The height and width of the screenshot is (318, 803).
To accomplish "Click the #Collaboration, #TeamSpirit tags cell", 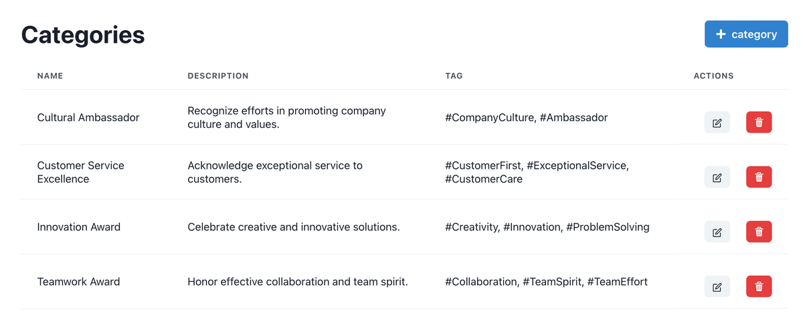I will click(x=546, y=282).
